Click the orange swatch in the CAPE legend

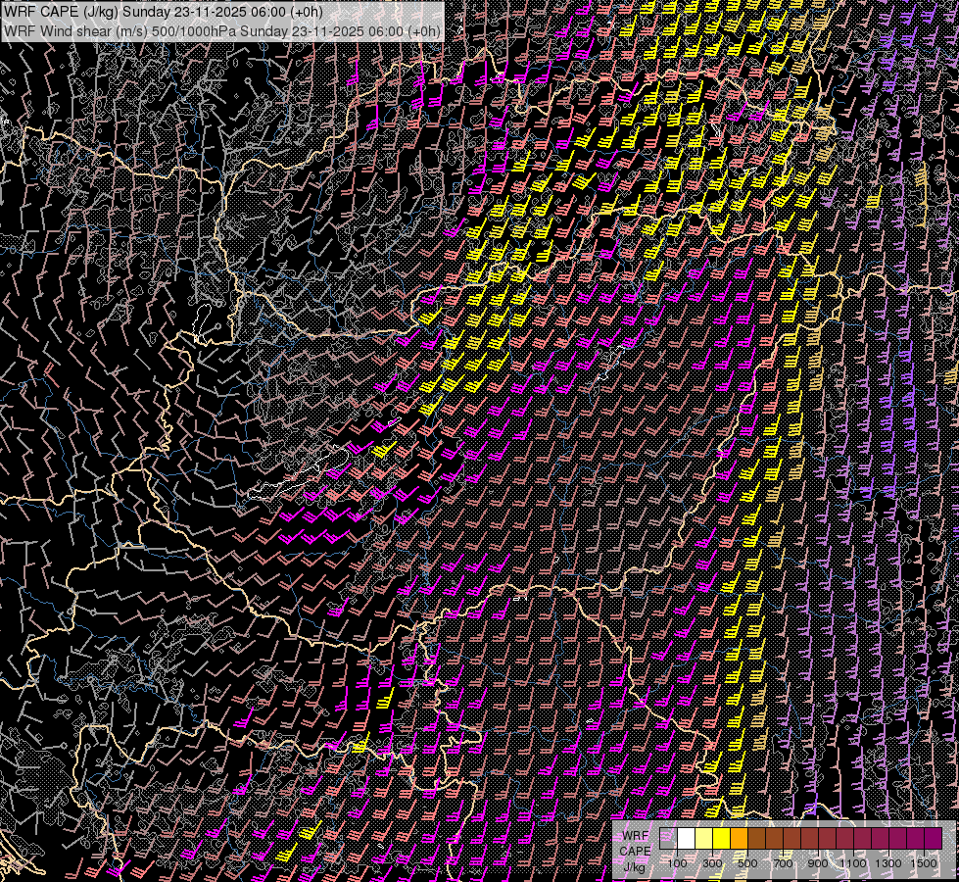(740, 839)
